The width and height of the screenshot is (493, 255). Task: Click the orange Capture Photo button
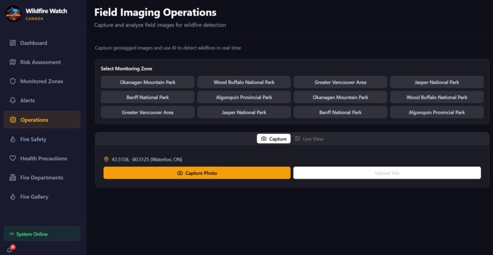(x=197, y=173)
